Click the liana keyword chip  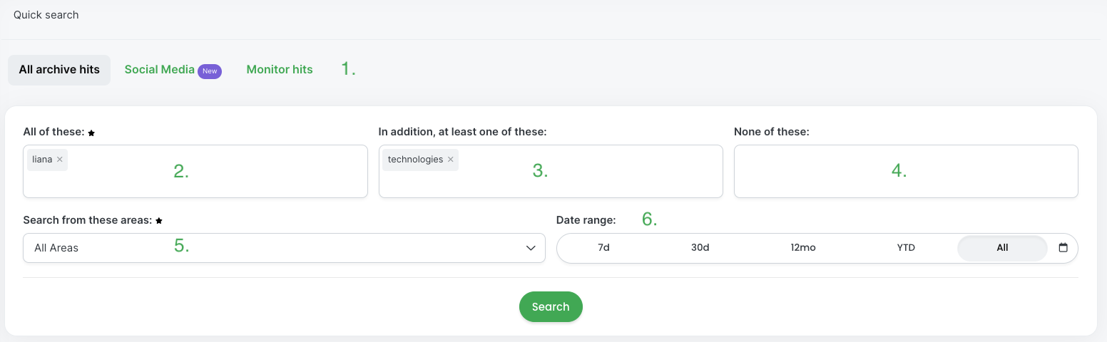point(43,160)
